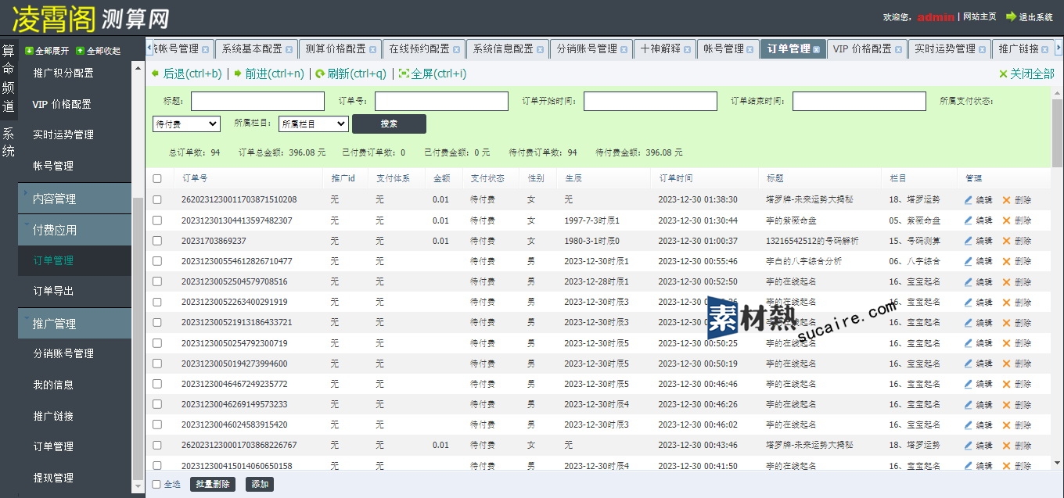Viewport: 1064px width, 498px height.
Task: Close the VIP 价格配置 tab with its X icon
Action: coord(898,49)
